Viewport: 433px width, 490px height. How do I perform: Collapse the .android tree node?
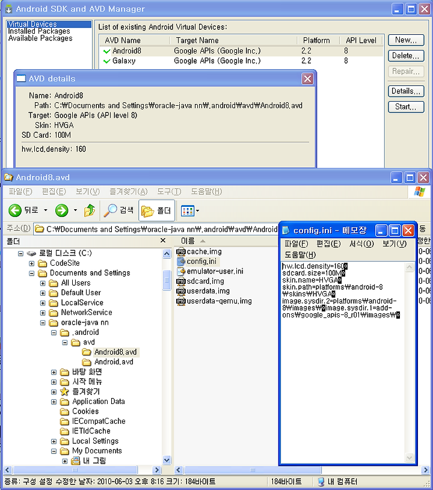(x=54, y=333)
